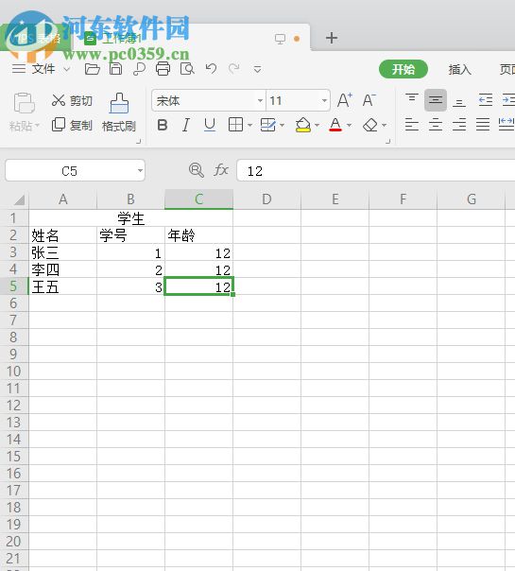The width and height of the screenshot is (515, 571).
Task: Click 复制 copy button
Action: tap(72, 125)
